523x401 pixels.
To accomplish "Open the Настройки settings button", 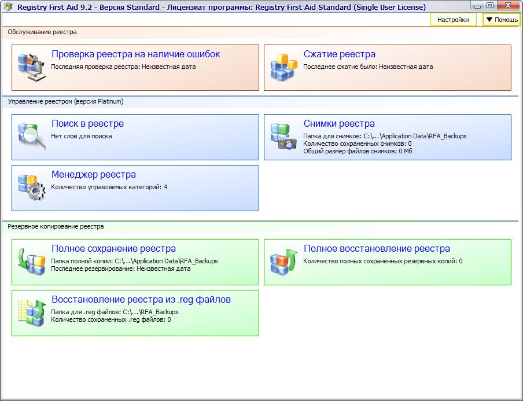I will tap(453, 20).
